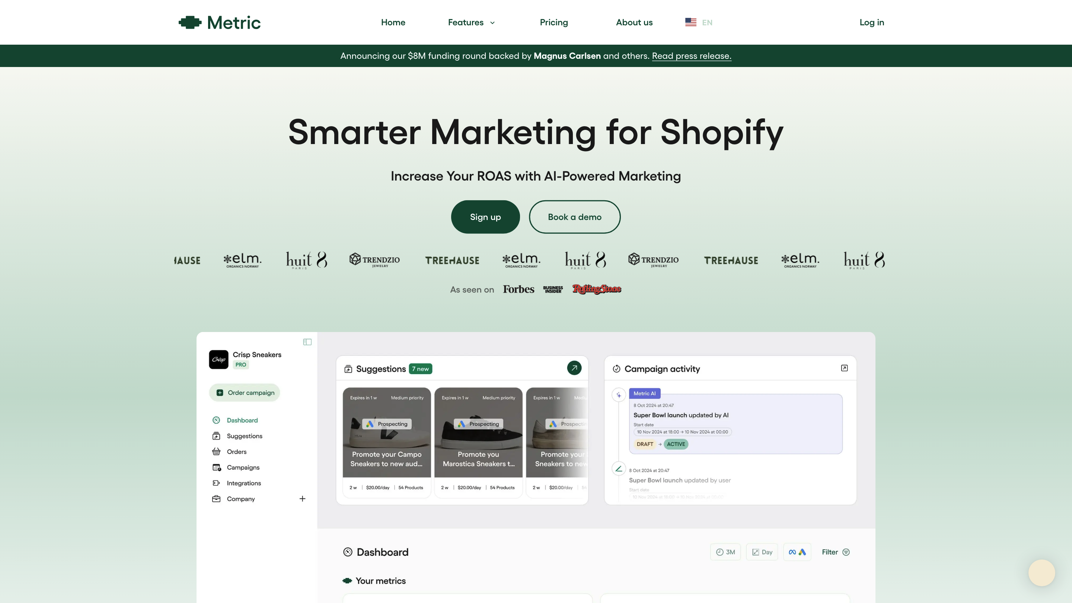Image resolution: width=1072 pixels, height=603 pixels.
Task: Open the Read press release link
Action: click(x=691, y=56)
